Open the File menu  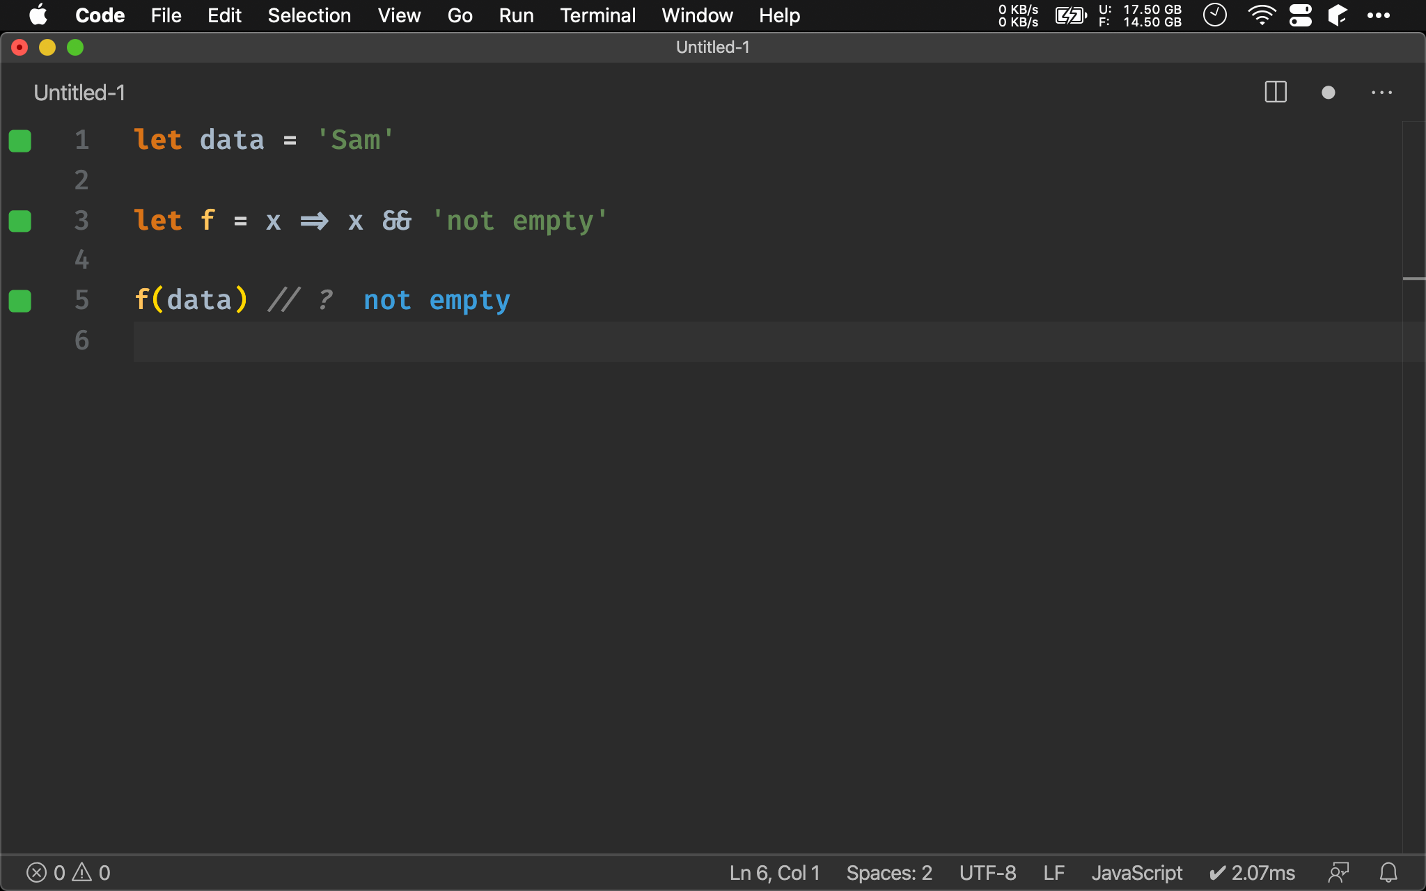(x=166, y=15)
